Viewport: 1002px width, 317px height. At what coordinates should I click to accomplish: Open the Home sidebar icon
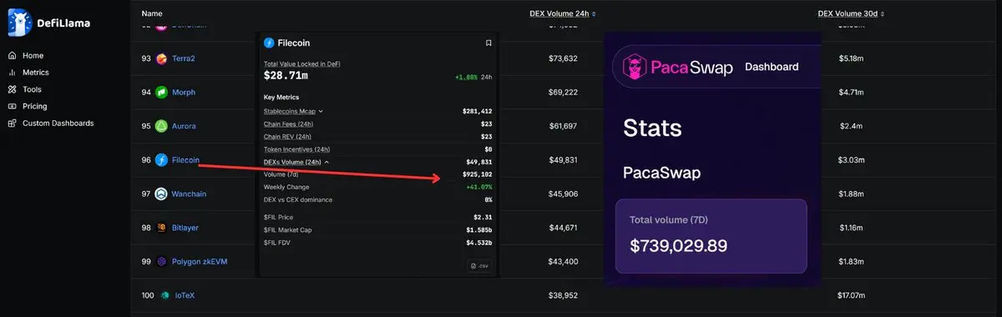point(12,55)
